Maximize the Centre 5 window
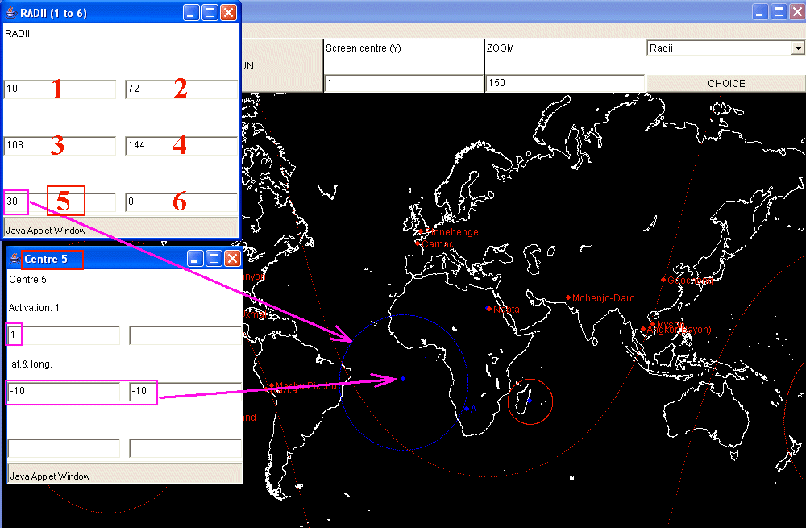 pyautogui.click(x=214, y=259)
